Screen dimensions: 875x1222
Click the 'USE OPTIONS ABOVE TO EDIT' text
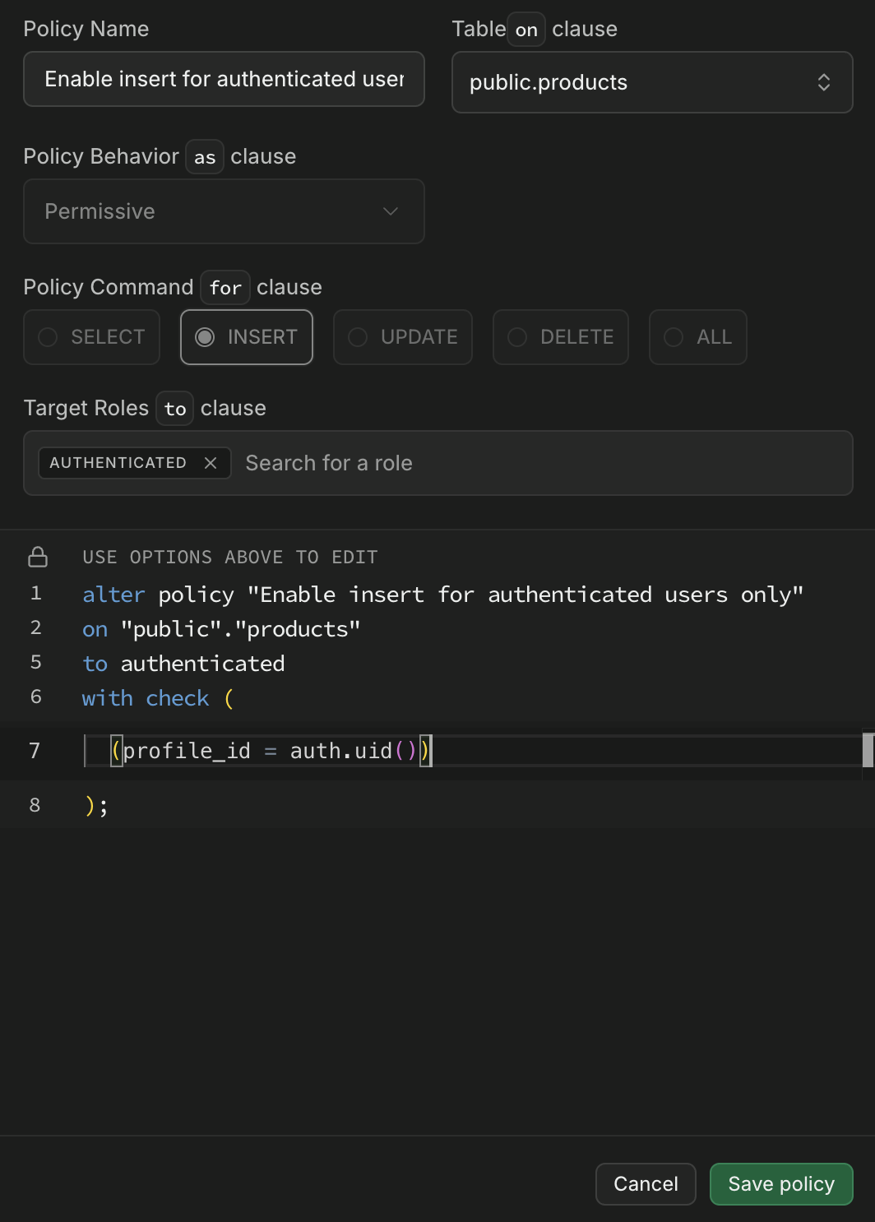coord(230,557)
